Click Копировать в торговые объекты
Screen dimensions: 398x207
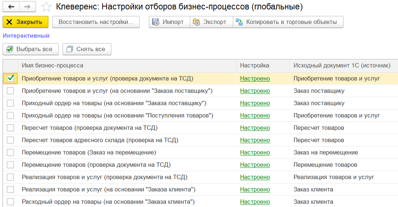coord(288,22)
